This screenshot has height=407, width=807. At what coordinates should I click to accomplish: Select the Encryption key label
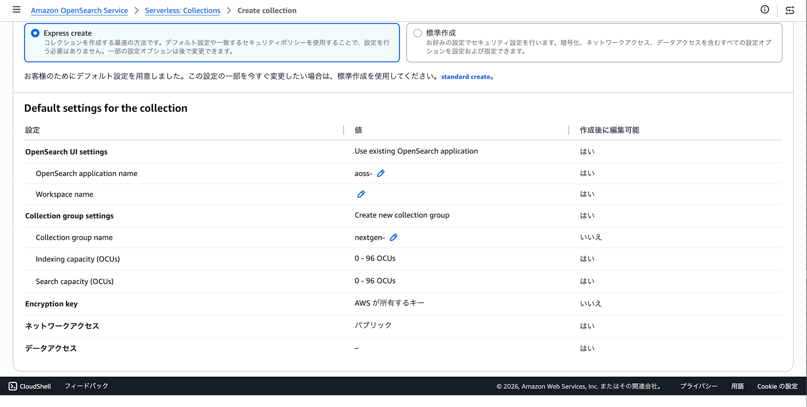(51, 304)
